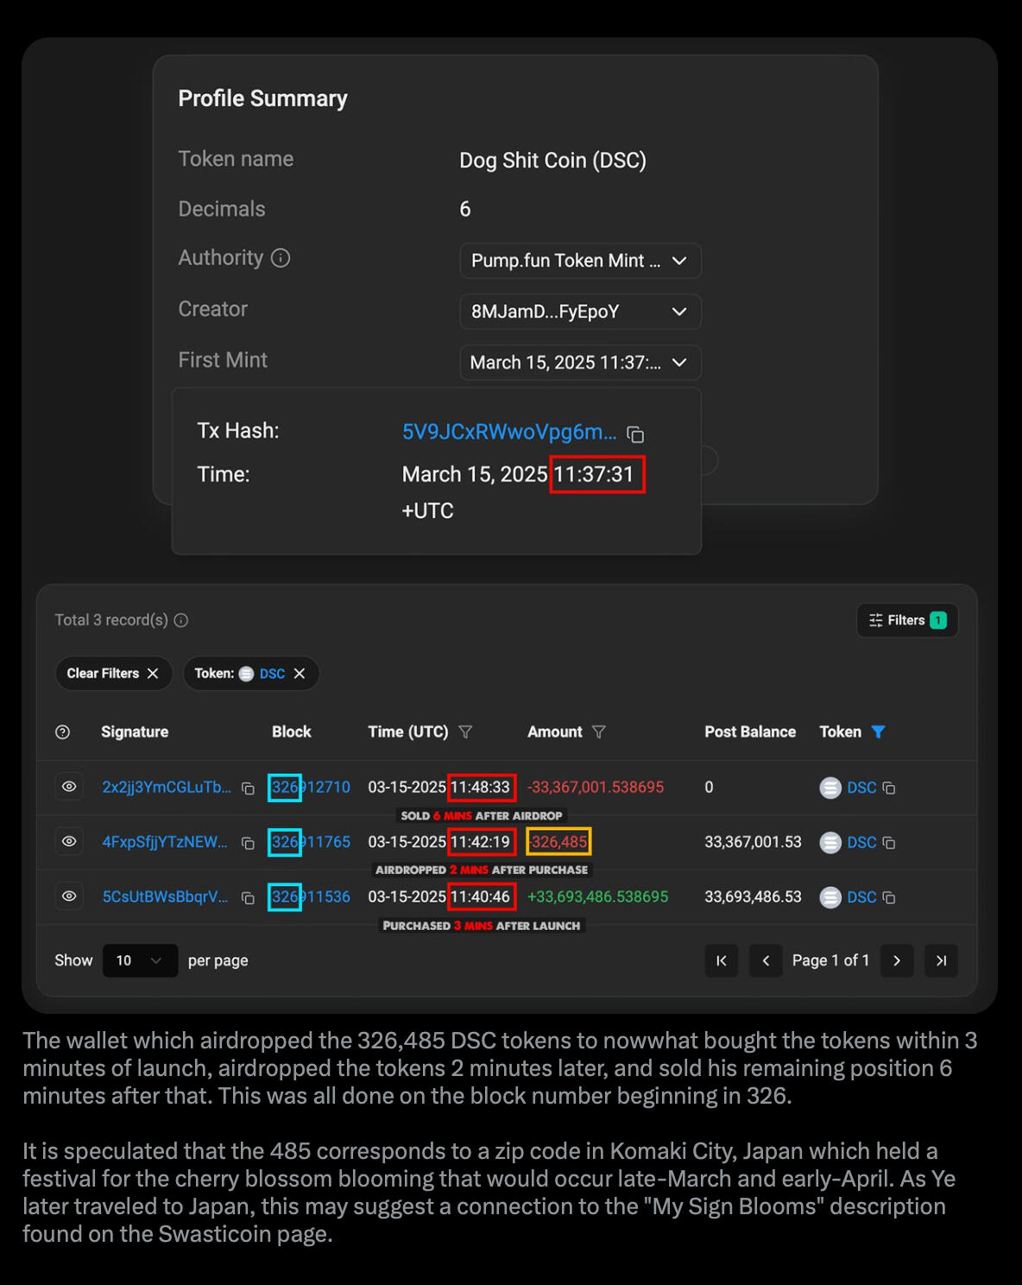Viewport: 1022px width, 1285px height.
Task: Click the Clear Filters button
Action: 113,674
